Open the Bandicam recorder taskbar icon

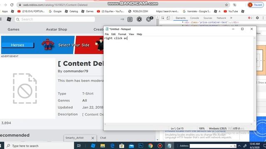(x=160, y=146)
